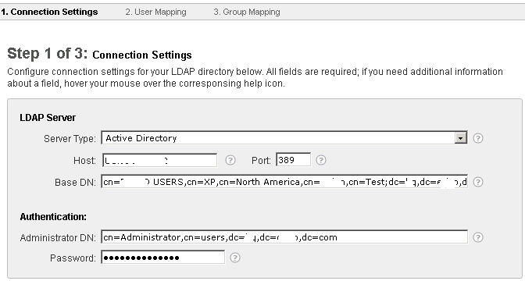
Task: Click inside the Base DN text field
Action: [x=284, y=182]
